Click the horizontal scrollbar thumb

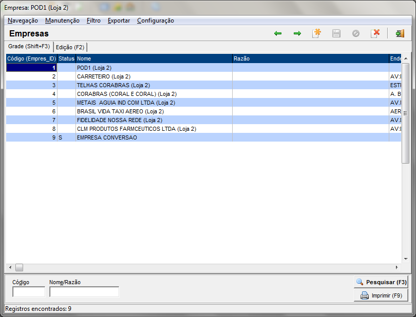click(x=19, y=267)
